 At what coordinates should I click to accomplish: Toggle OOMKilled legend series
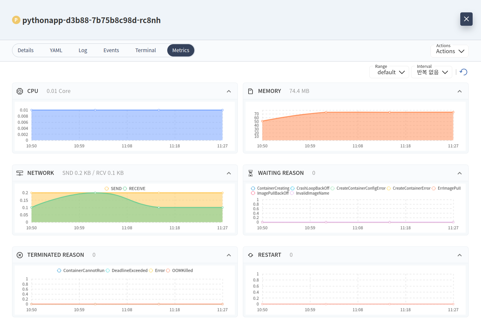pos(179,270)
